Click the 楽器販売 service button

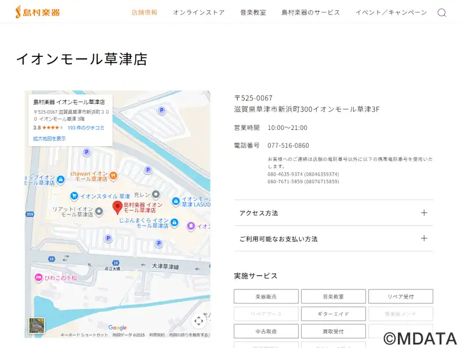(266, 296)
